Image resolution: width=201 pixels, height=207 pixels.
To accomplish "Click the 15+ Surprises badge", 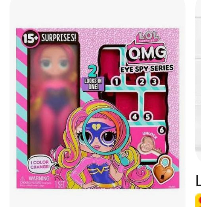I will pyautogui.click(x=50, y=38).
